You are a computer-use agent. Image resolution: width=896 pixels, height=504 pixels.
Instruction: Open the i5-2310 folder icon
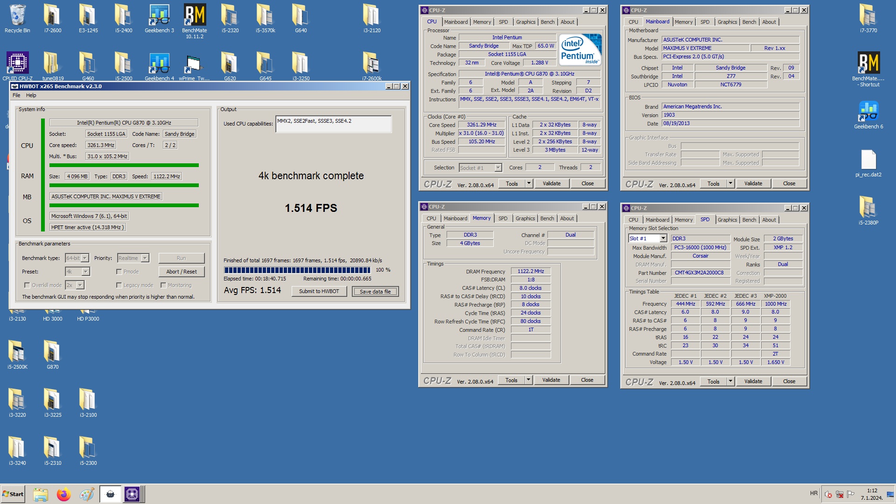53,451
